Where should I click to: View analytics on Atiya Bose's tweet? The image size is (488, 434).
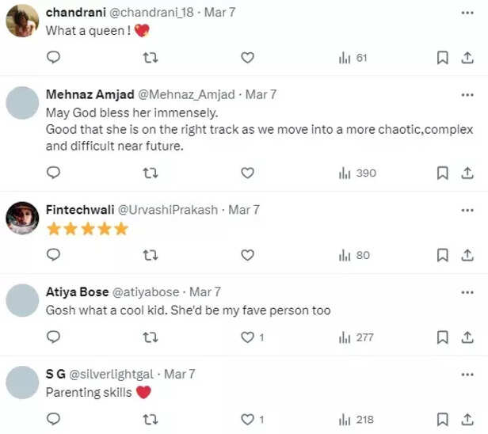356,337
